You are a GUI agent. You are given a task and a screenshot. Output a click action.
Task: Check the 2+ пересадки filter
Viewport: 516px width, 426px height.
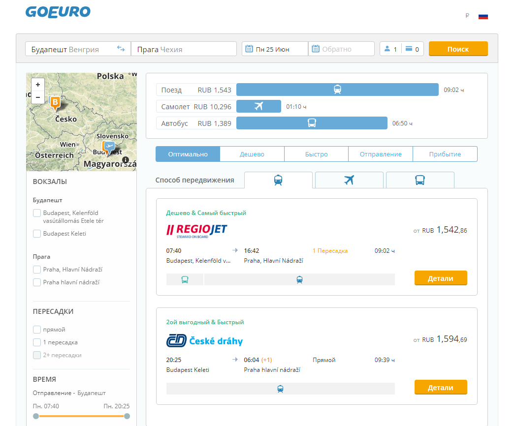(x=37, y=355)
